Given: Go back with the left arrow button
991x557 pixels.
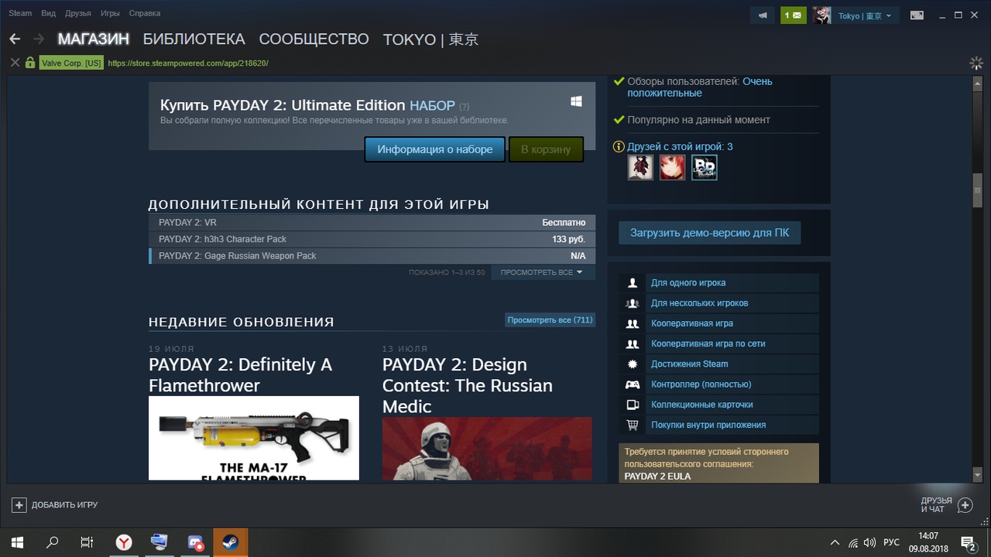Looking at the screenshot, I should click(15, 39).
